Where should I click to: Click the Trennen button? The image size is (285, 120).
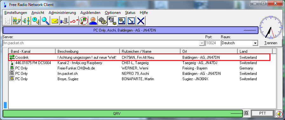click(x=271, y=43)
